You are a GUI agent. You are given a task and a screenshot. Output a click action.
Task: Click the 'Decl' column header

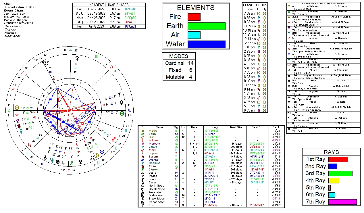pos(276,127)
